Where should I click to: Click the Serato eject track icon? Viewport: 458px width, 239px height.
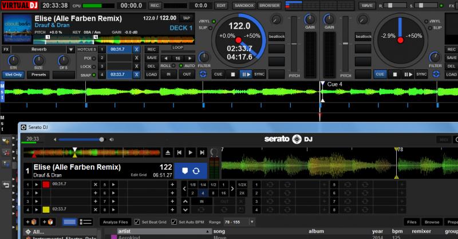tap(168, 152)
